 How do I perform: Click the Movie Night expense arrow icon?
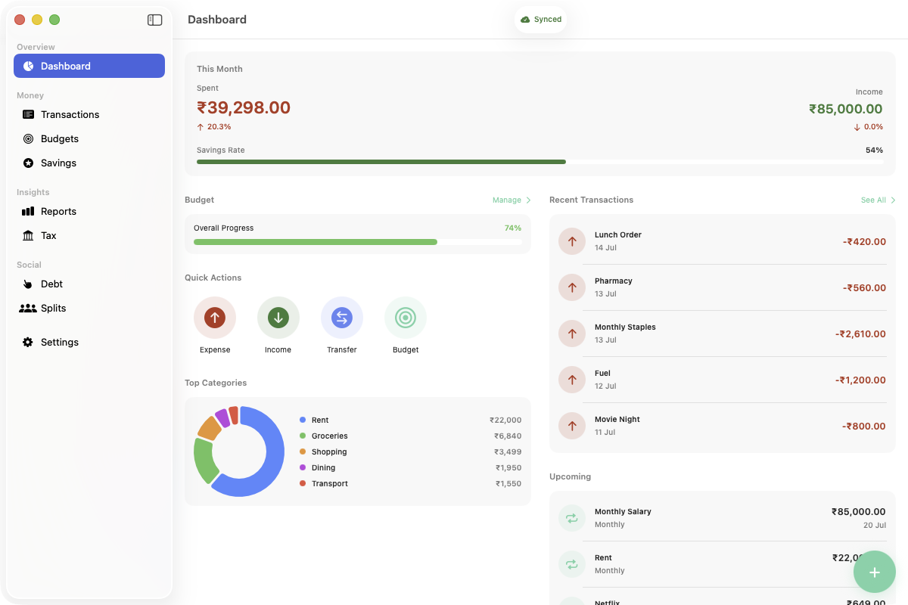[x=572, y=426]
